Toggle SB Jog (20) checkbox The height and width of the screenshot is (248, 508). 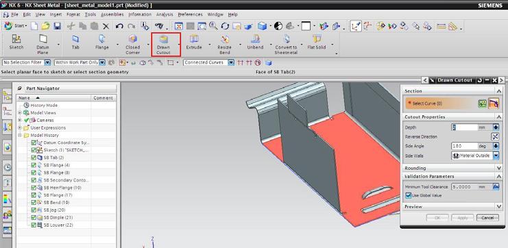coord(34,210)
